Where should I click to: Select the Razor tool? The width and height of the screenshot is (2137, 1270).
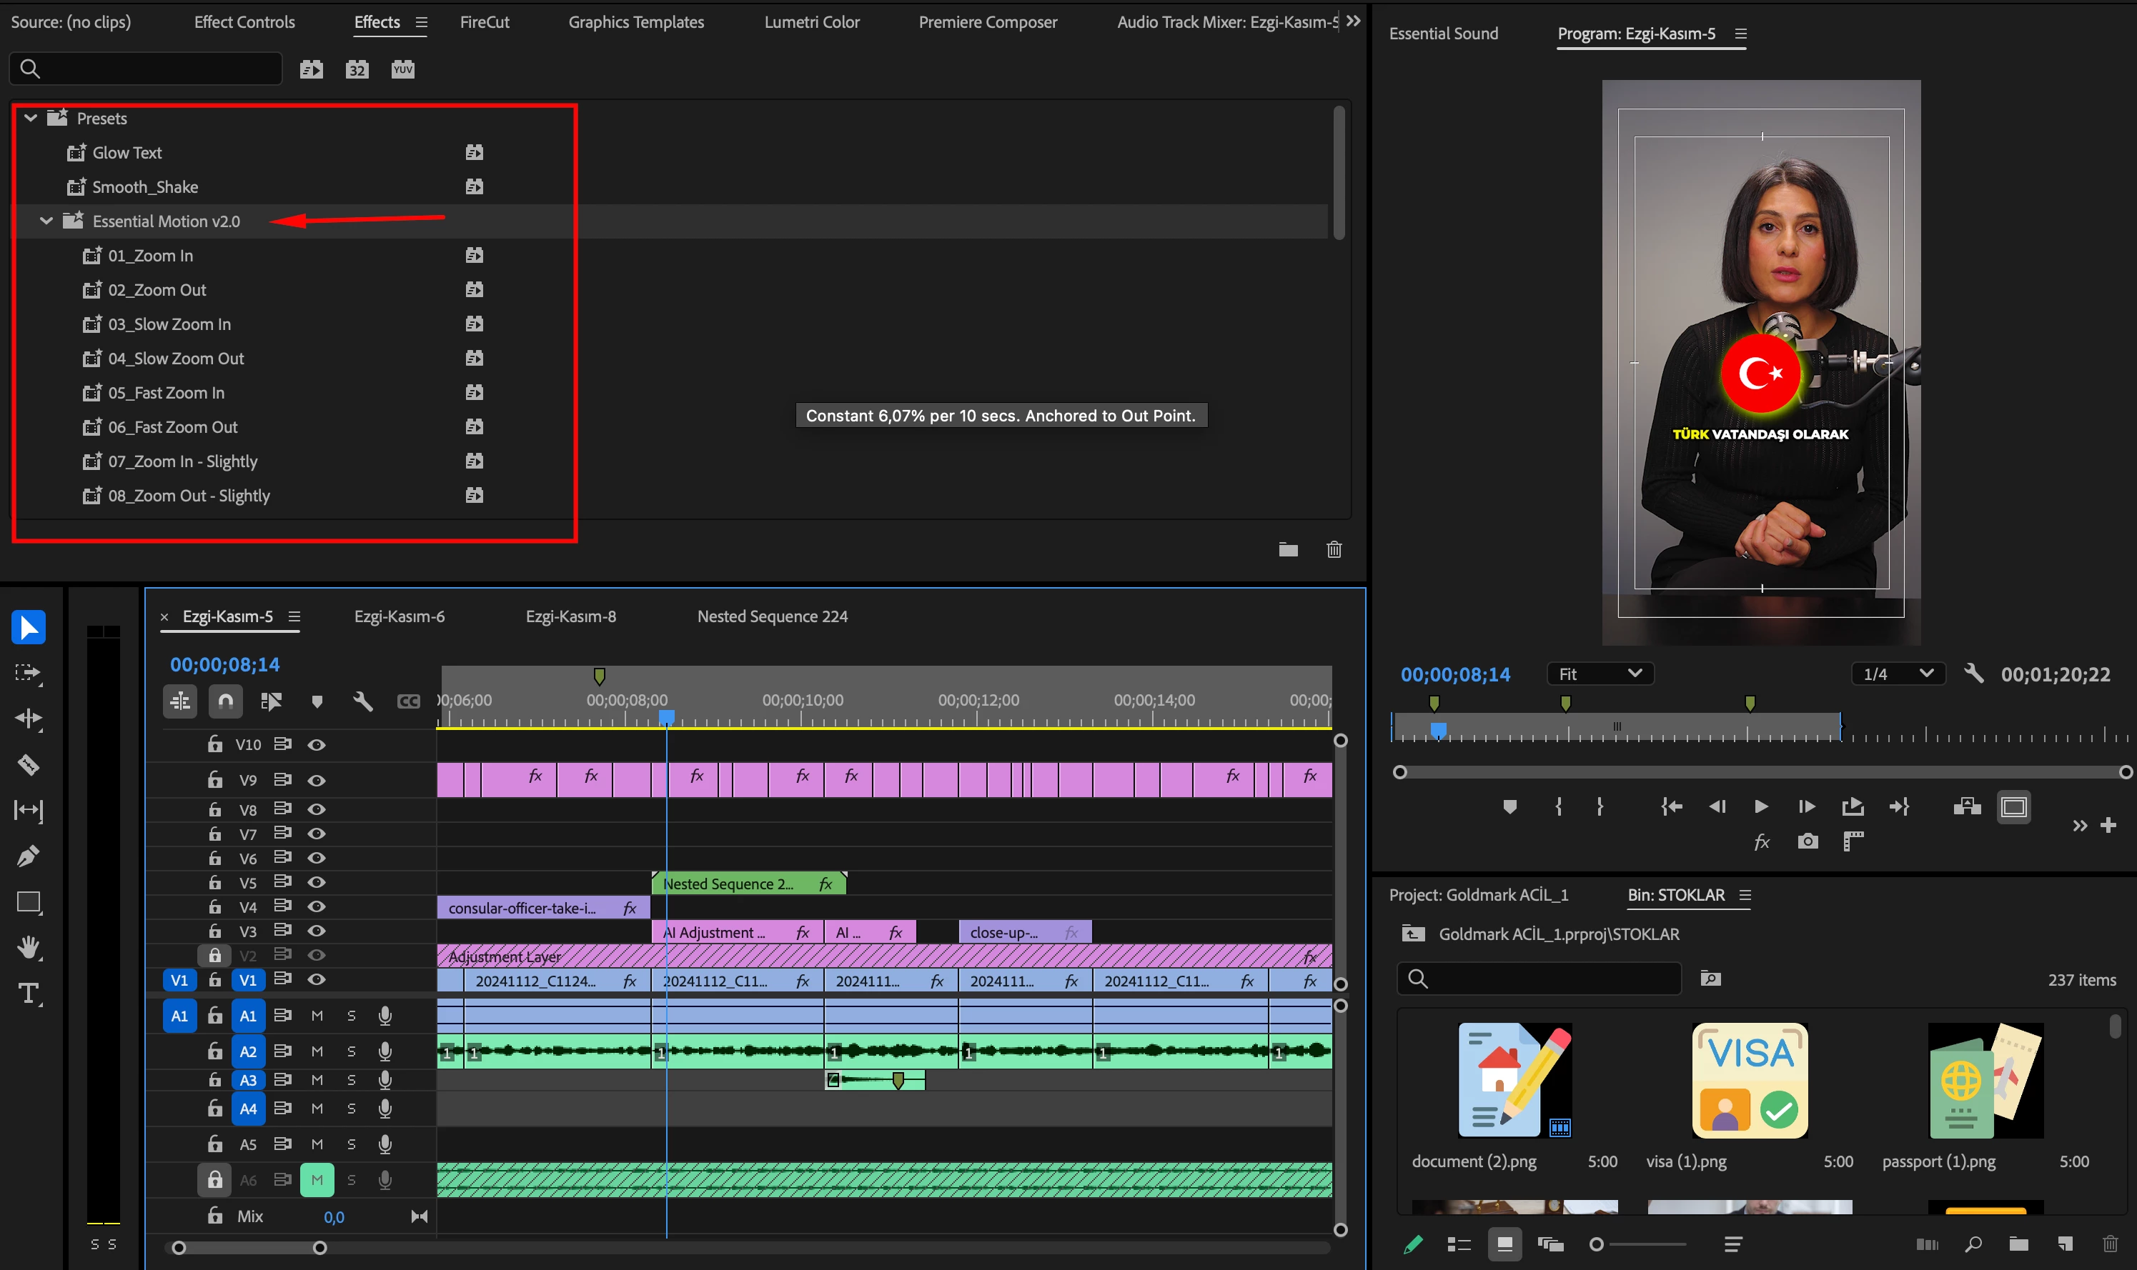(29, 764)
